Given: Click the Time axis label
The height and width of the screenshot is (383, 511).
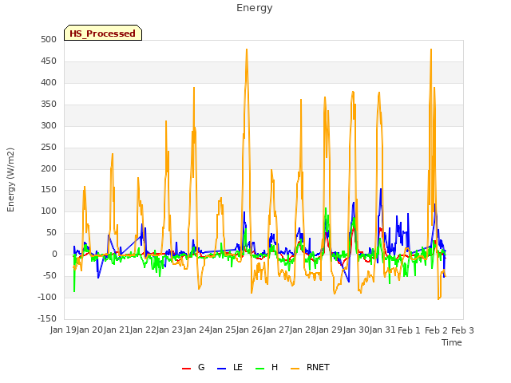Looking at the screenshot, I should 452,342.
